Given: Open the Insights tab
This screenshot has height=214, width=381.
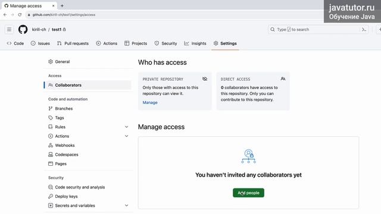Looking at the screenshot, I should click(195, 43).
